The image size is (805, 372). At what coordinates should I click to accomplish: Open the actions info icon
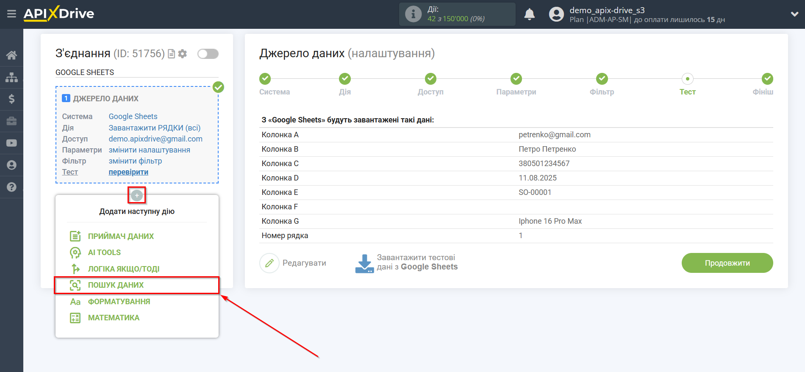413,14
